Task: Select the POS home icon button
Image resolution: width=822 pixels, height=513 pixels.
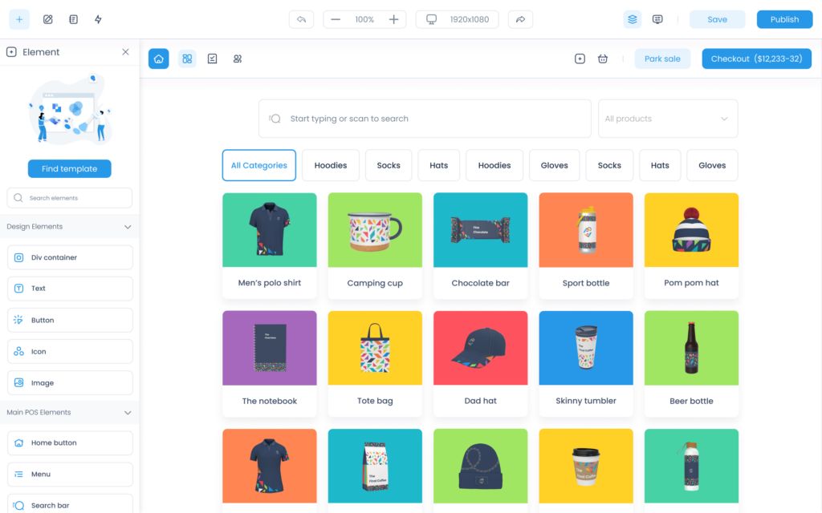Action: [x=159, y=59]
